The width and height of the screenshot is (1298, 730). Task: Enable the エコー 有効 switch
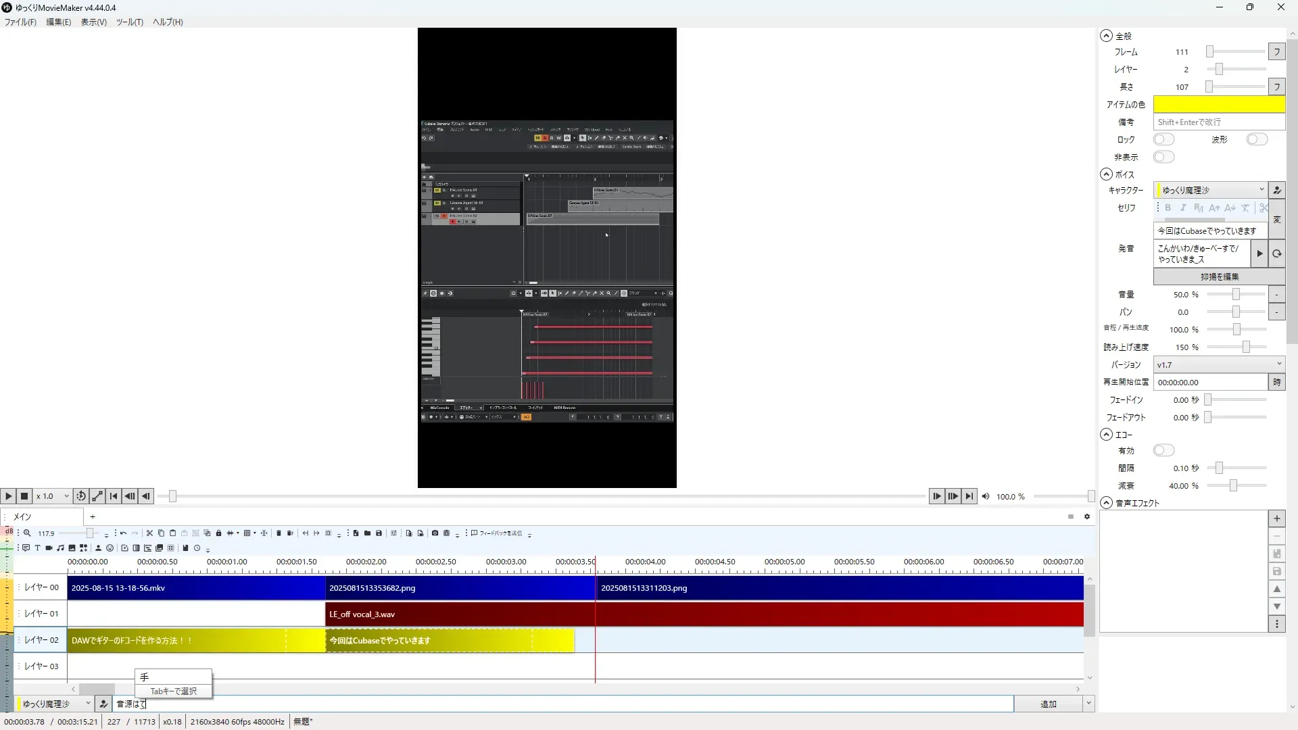(x=1163, y=450)
